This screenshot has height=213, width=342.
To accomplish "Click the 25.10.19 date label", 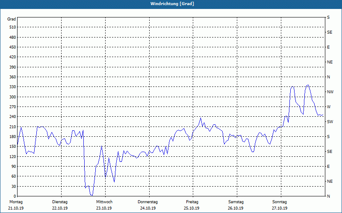I will click(x=192, y=208).
